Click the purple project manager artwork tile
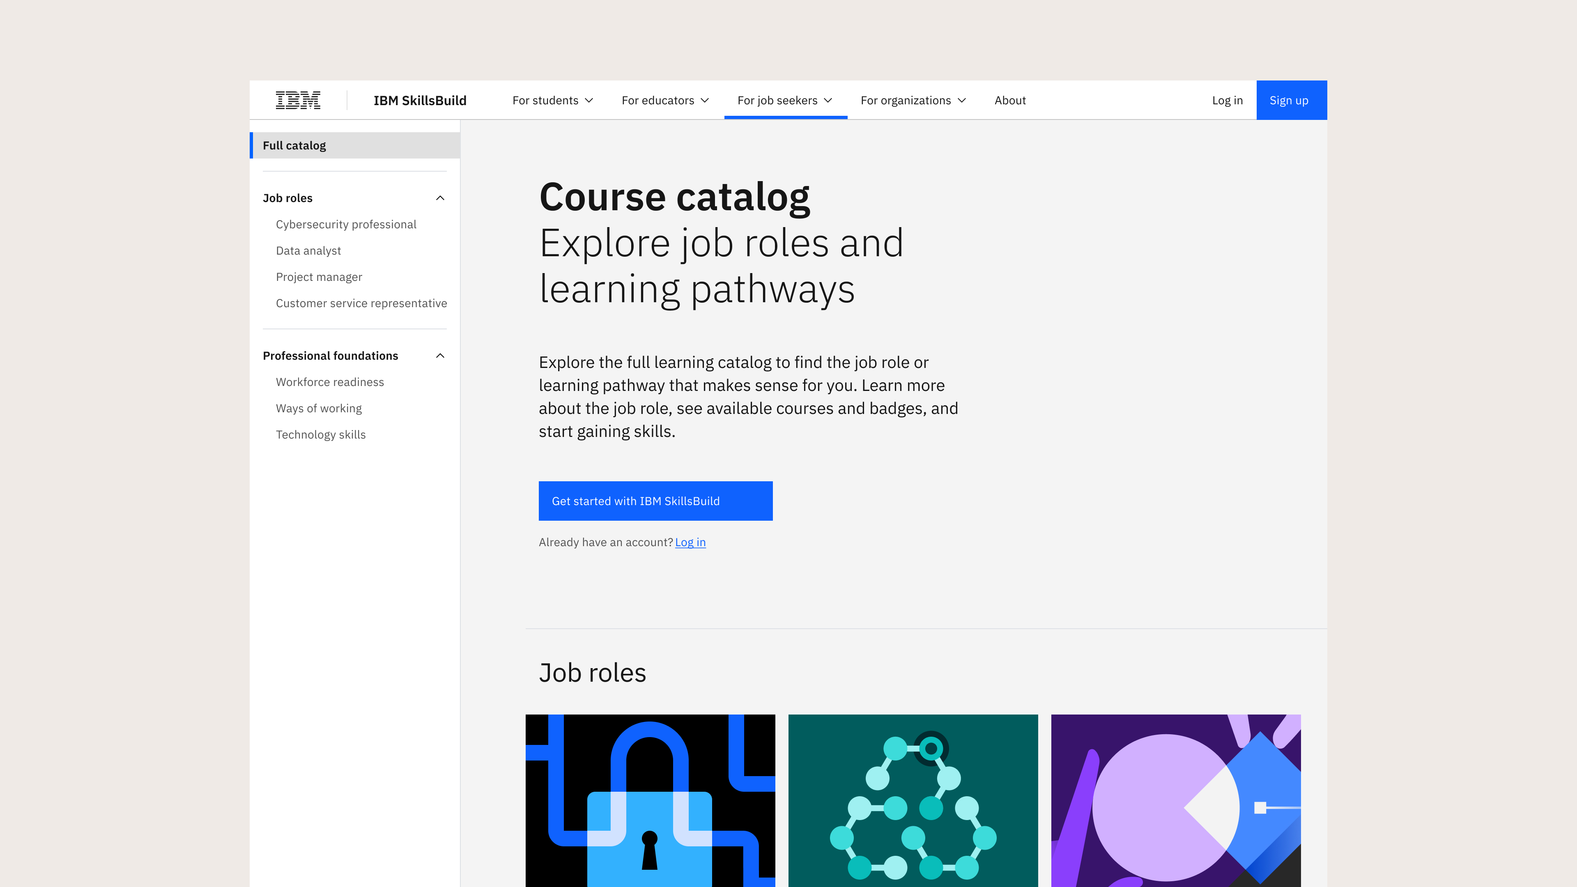 tap(1175, 802)
